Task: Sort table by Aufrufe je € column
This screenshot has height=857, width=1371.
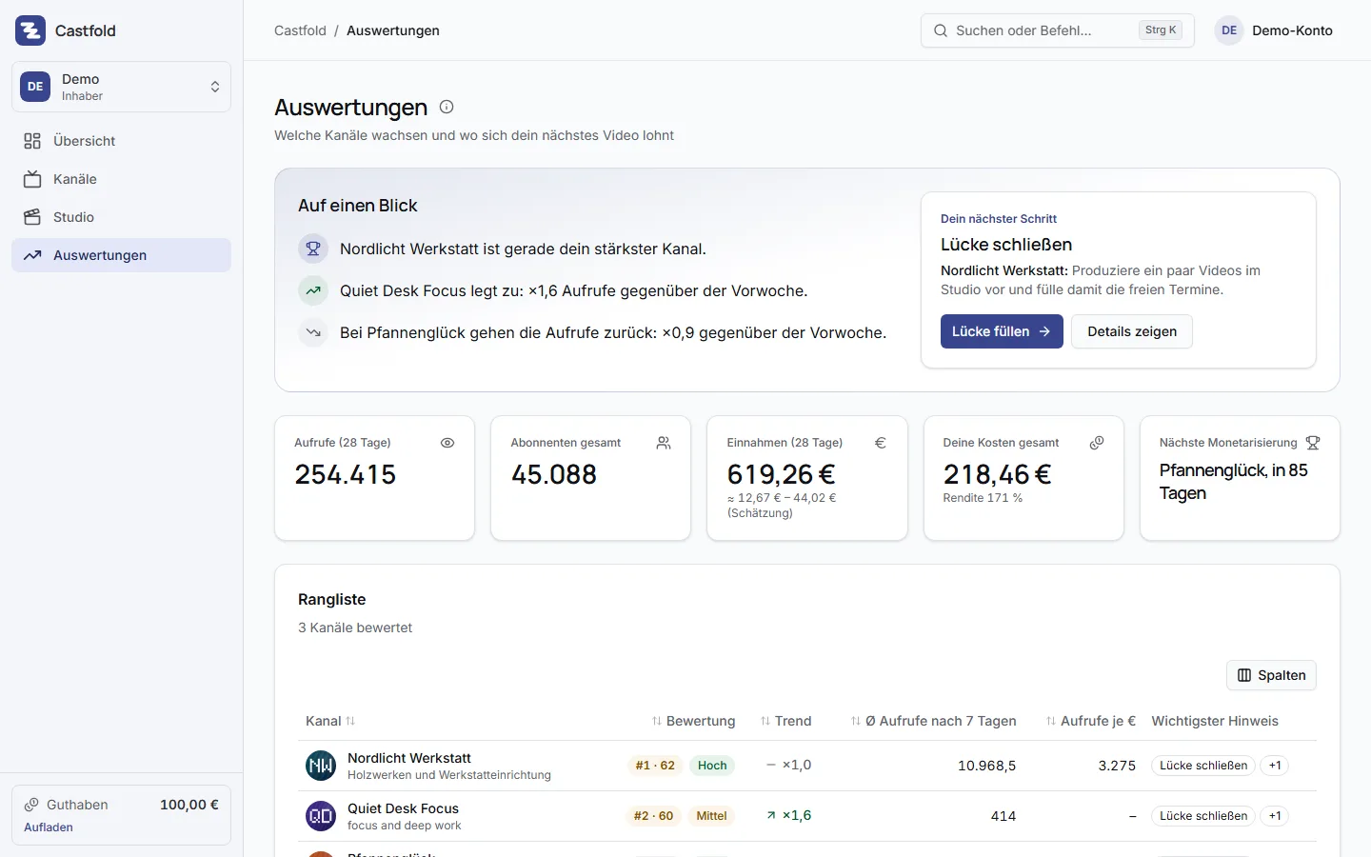Action: 1090,721
